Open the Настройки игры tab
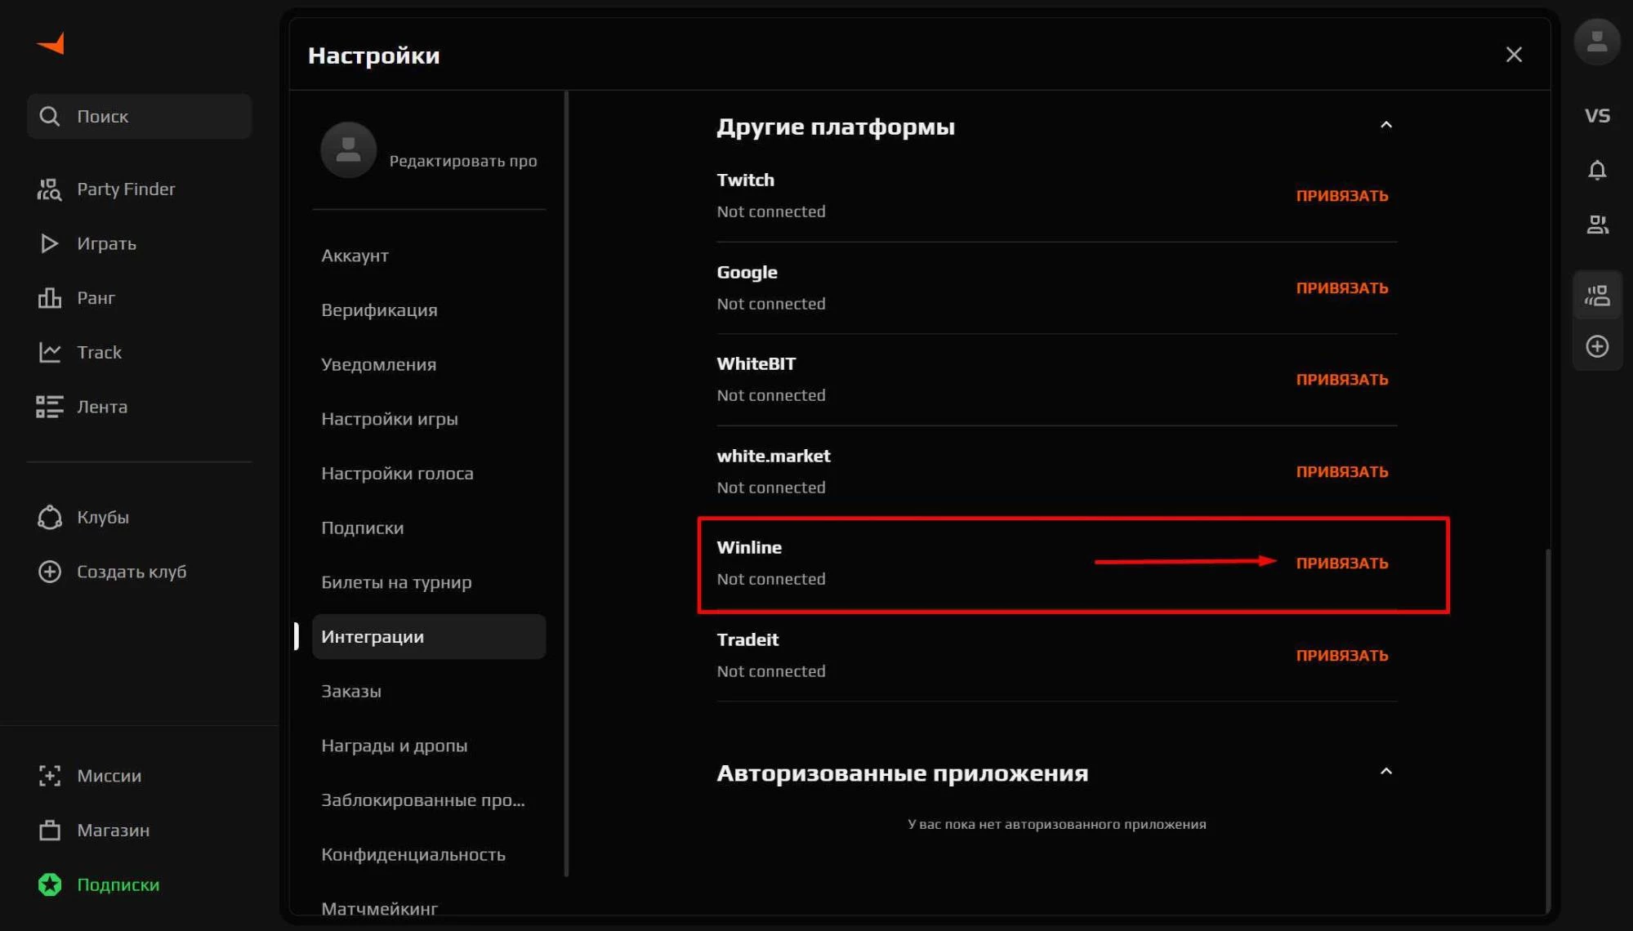Screen dimensions: 1633x931 pyautogui.click(x=429, y=419)
